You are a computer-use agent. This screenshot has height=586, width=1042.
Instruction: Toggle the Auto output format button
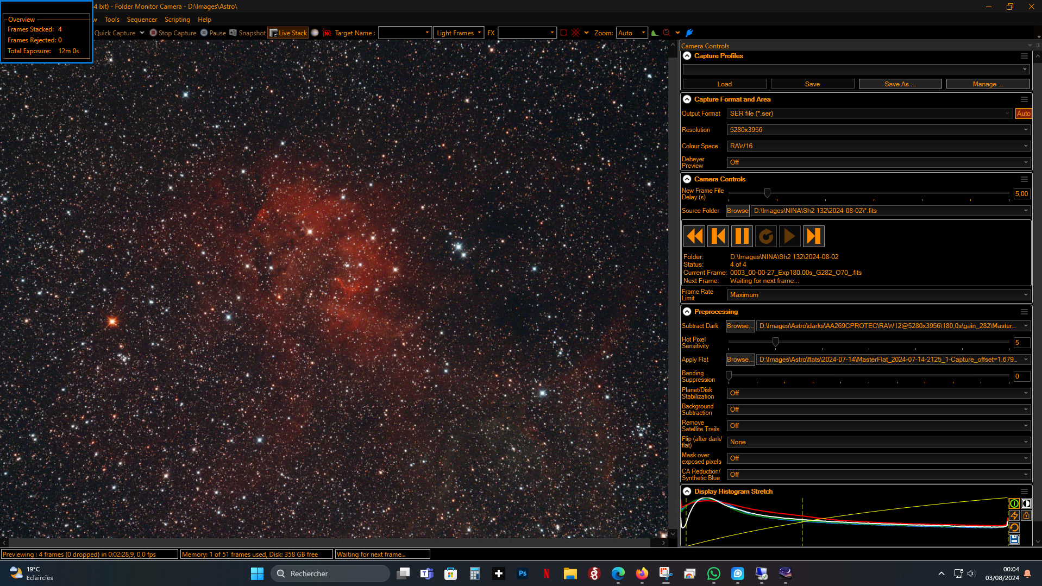(1024, 114)
